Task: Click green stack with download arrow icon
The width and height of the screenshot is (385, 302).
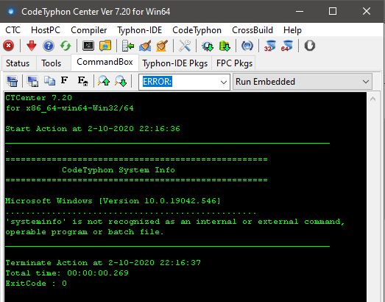Action: pos(225,46)
